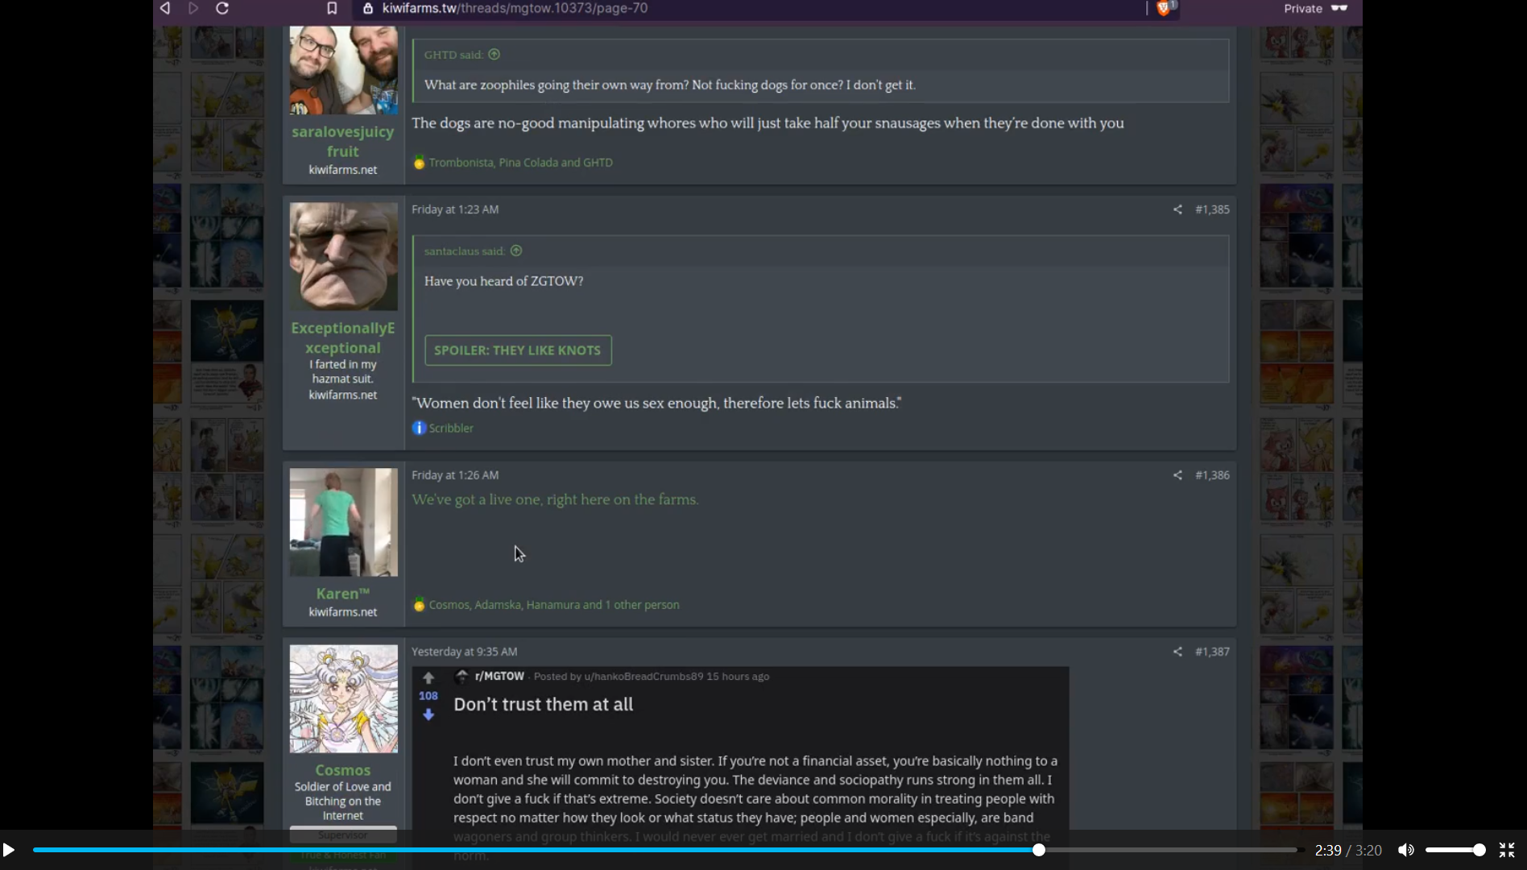Click the r/MGTOW subreddit icon

click(461, 677)
